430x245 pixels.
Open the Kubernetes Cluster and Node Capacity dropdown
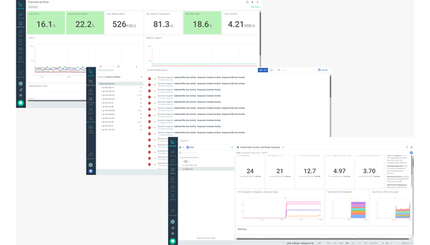click(260, 148)
